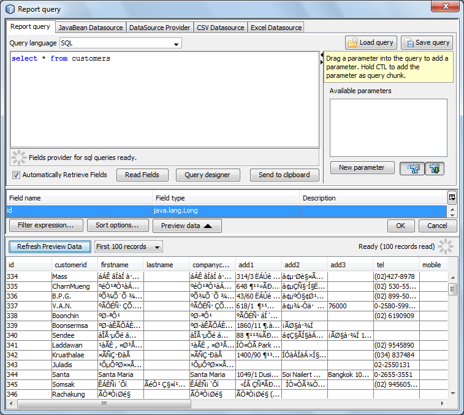Open the DataSource Provider tab
The image size is (464, 415).
[159, 28]
